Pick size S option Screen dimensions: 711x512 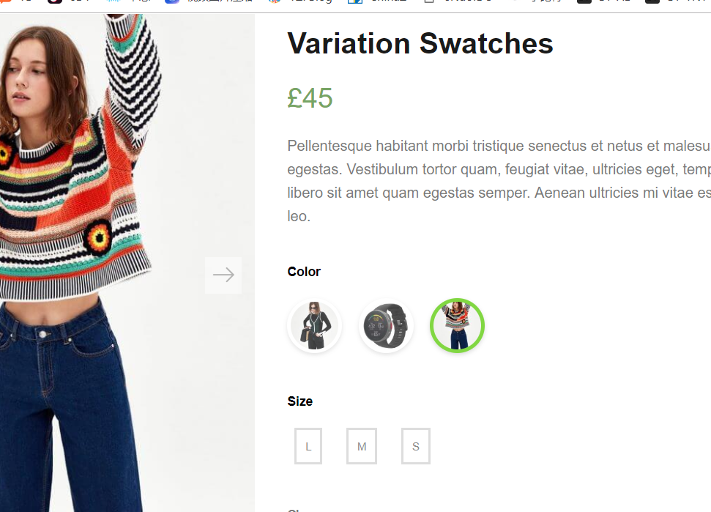point(416,446)
